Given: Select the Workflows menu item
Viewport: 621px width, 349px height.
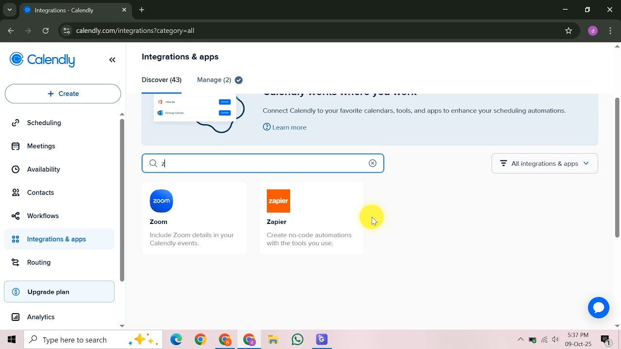Looking at the screenshot, I should point(59,216).
